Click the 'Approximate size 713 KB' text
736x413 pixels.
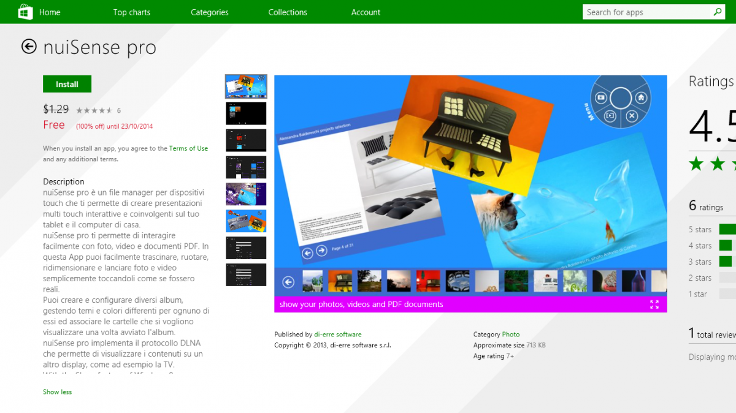tap(510, 345)
